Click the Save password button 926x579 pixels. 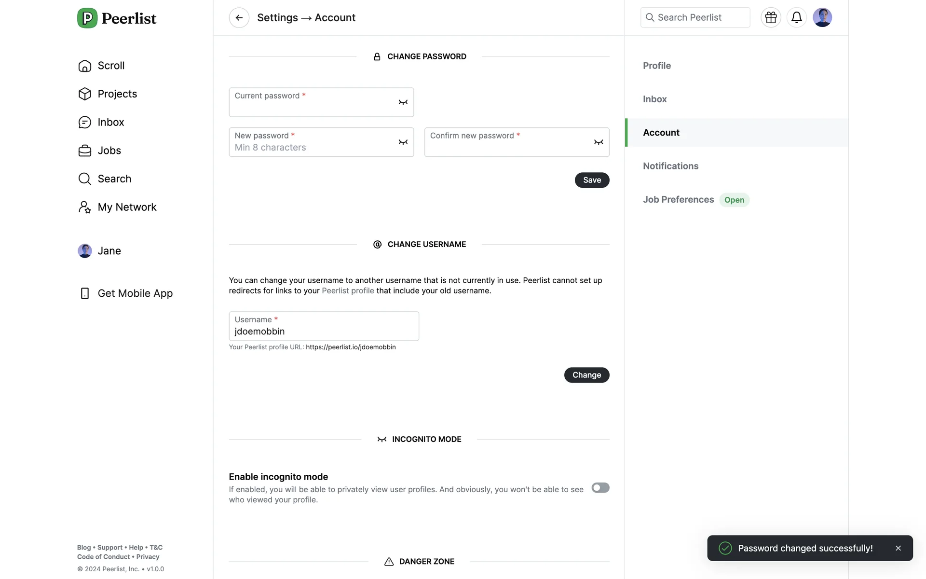pos(591,180)
